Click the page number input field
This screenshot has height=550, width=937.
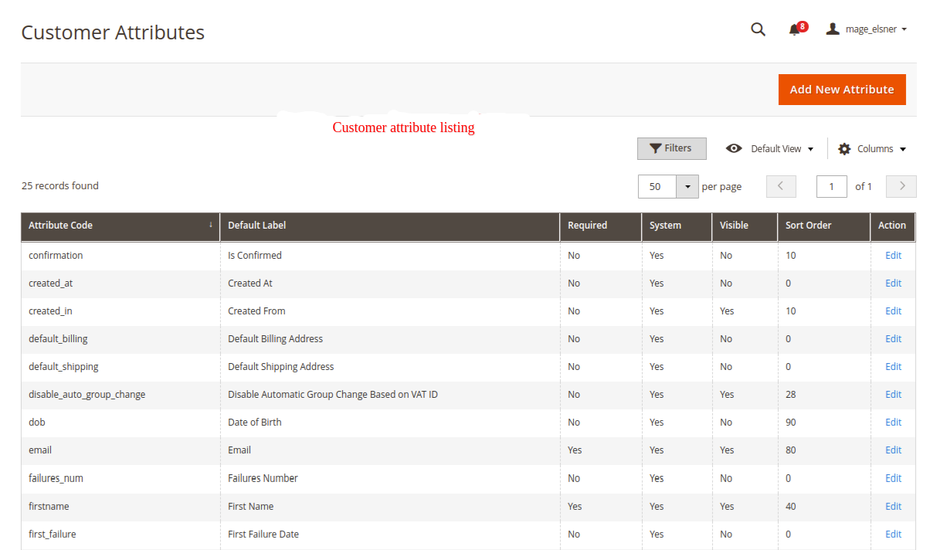pyautogui.click(x=831, y=187)
